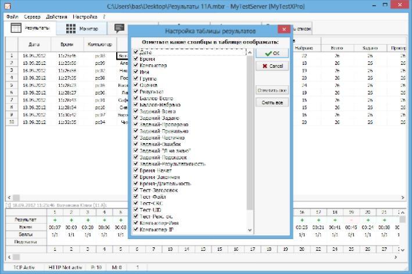Close the Настройка таблицы результатов dialog

pos(284,30)
